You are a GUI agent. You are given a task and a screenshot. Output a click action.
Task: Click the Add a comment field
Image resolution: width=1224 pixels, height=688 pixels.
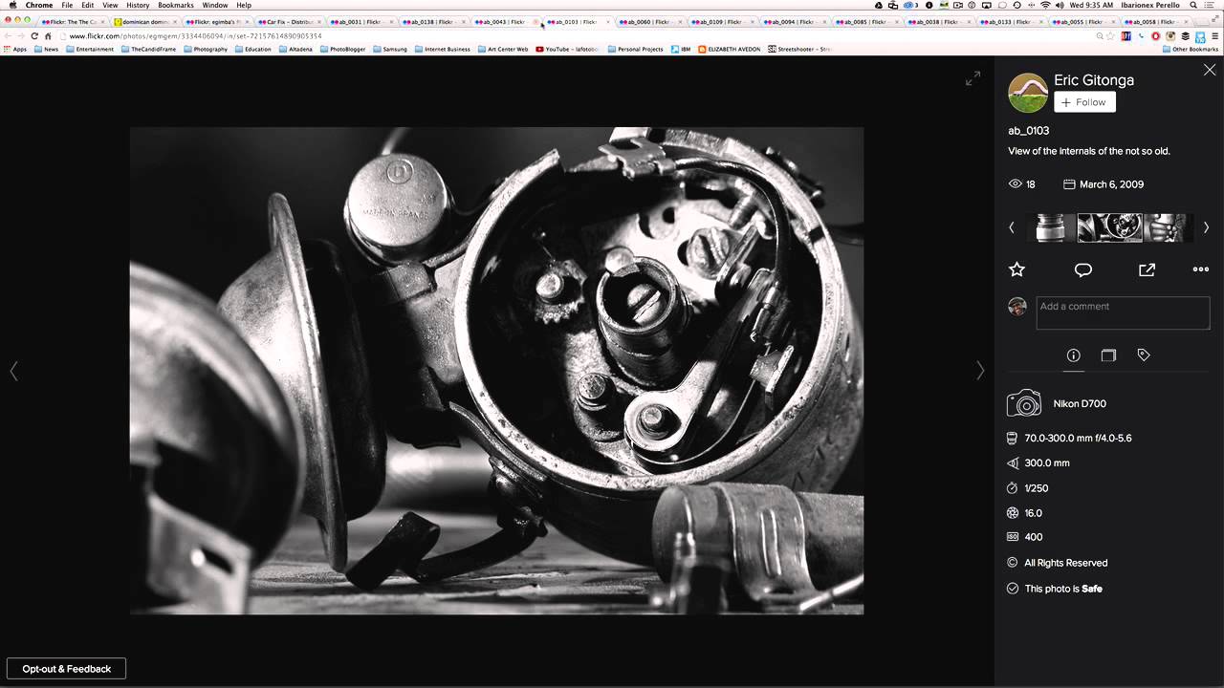[x=1123, y=312]
